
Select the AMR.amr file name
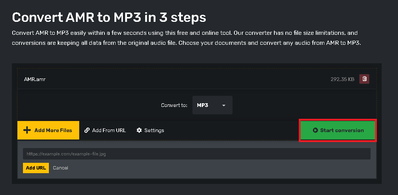[35, 79]
